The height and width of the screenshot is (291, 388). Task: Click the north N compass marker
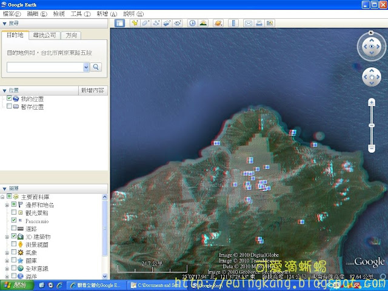pyautogui.click(x=370, y=33)
